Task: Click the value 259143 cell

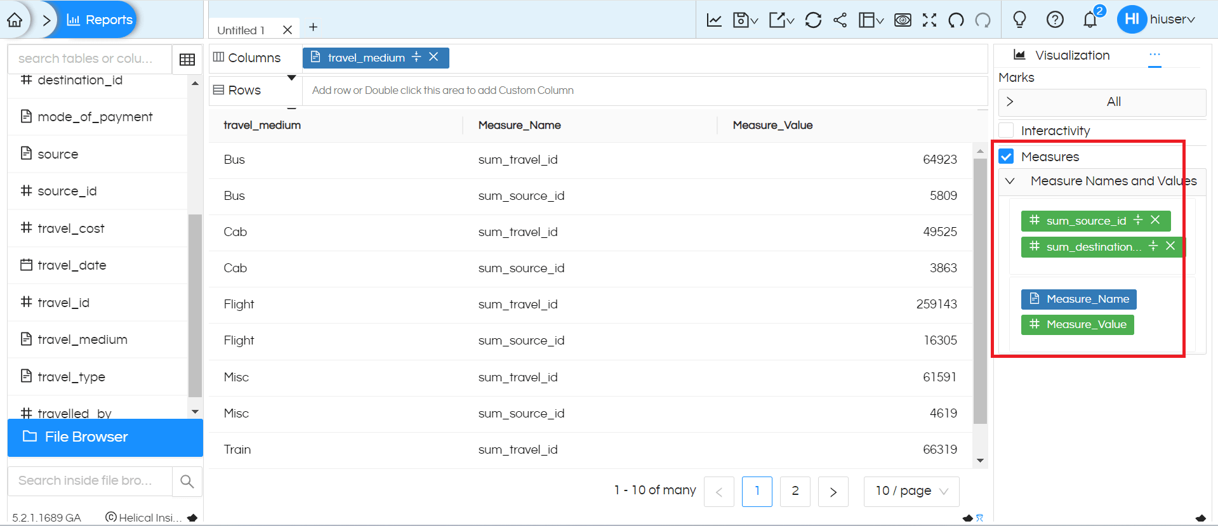Action: 936,305
